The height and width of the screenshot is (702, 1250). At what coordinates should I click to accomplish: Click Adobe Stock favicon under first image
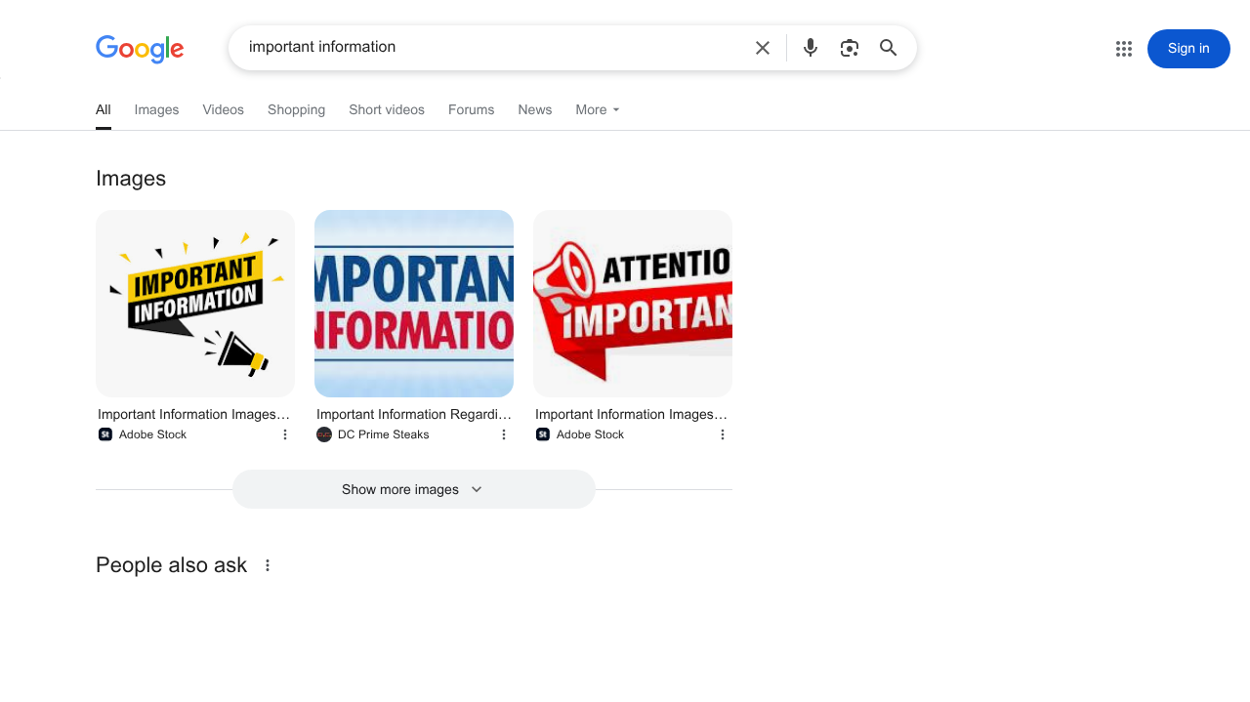pos(105,434)
